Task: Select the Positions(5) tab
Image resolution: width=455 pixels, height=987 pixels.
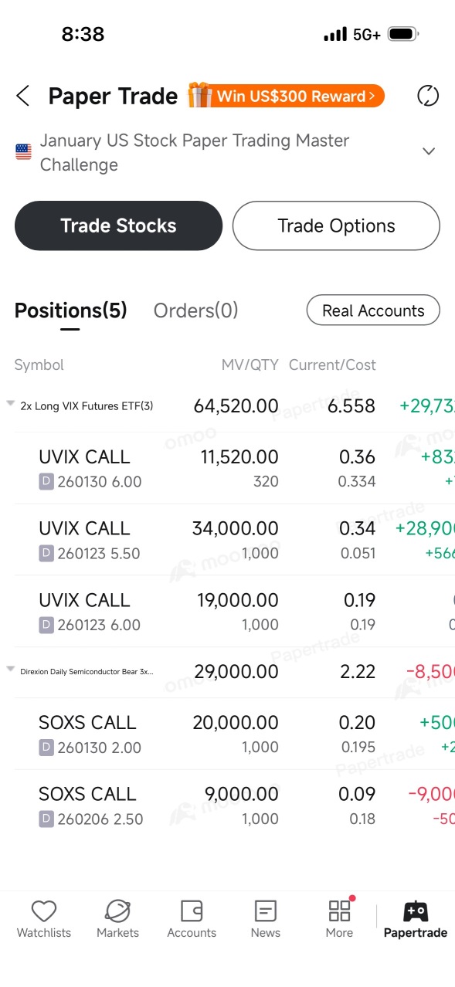Action: [70, 310]
